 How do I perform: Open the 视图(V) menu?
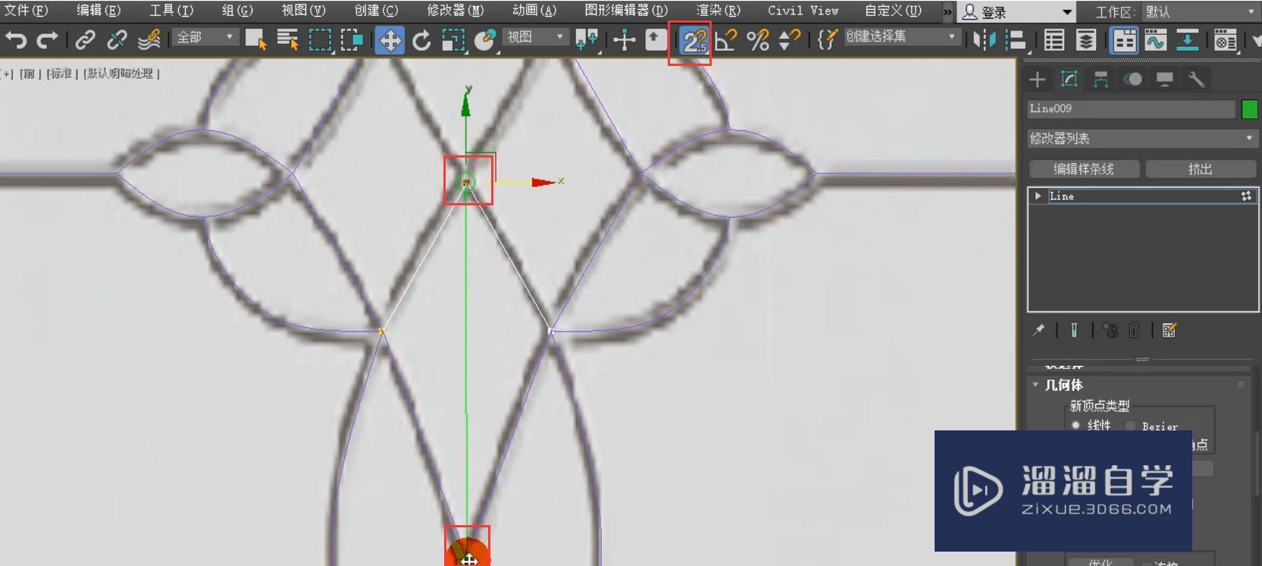pos(303,11)
